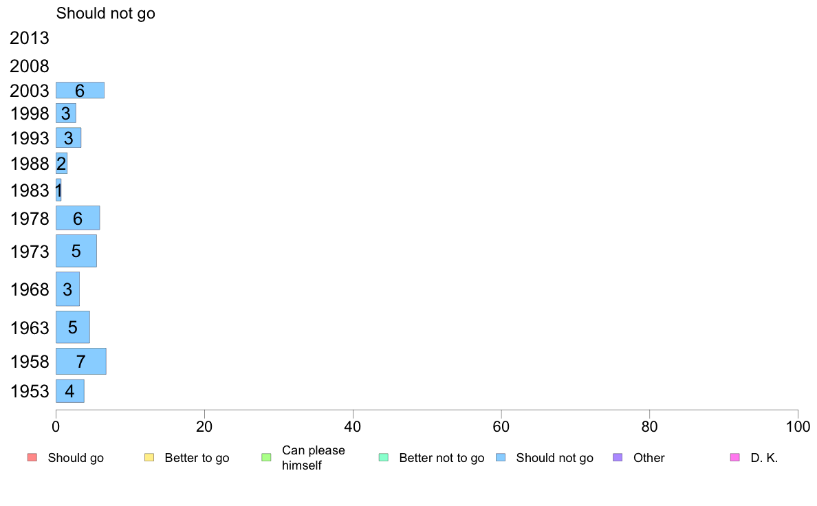This screenshot has height=506, width=817.
Task: Click the 1953 bar labeled 4
Action: tap(70, 390)
